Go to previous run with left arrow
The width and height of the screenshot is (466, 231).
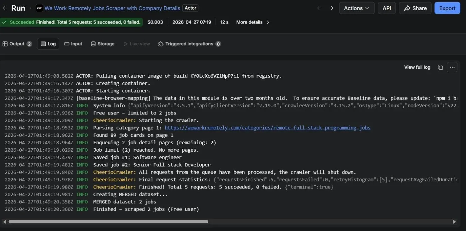[x=319, y=8]
